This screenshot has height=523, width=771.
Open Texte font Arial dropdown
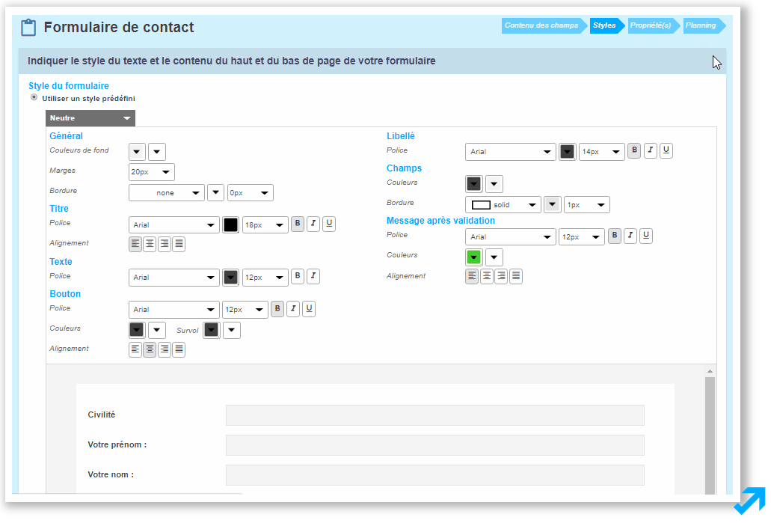pos(174,278)
